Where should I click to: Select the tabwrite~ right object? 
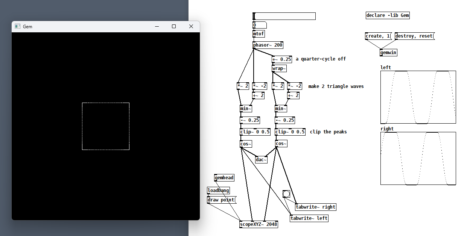point(315,207)
